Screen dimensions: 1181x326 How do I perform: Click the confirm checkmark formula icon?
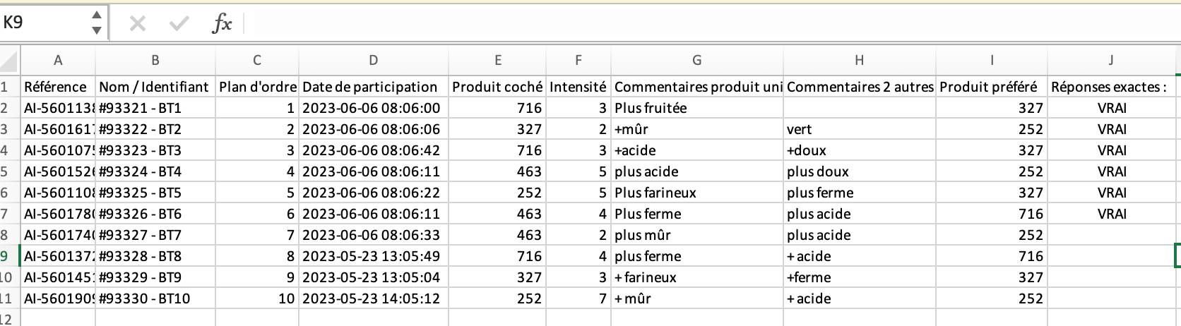click(179, 24)
